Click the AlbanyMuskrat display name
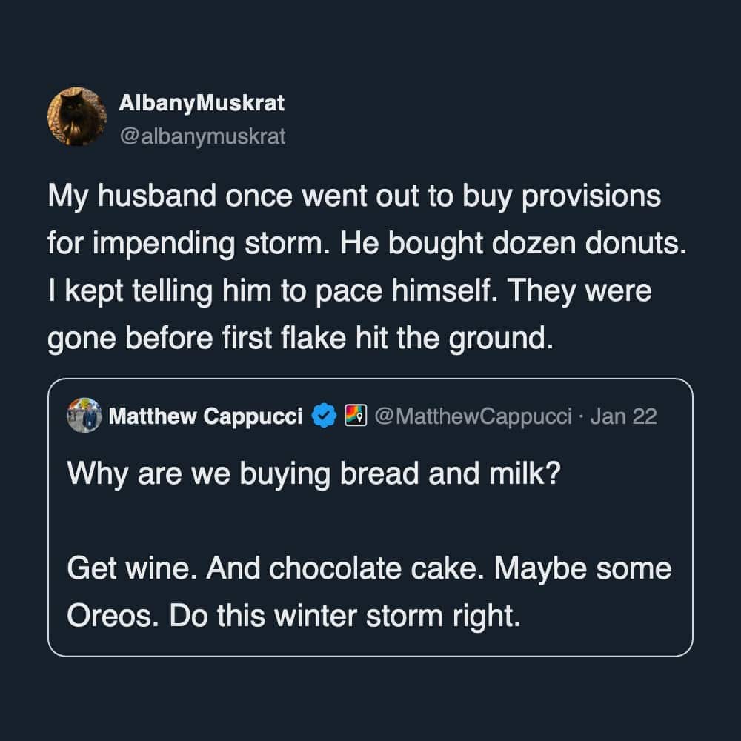 [202, 104]
